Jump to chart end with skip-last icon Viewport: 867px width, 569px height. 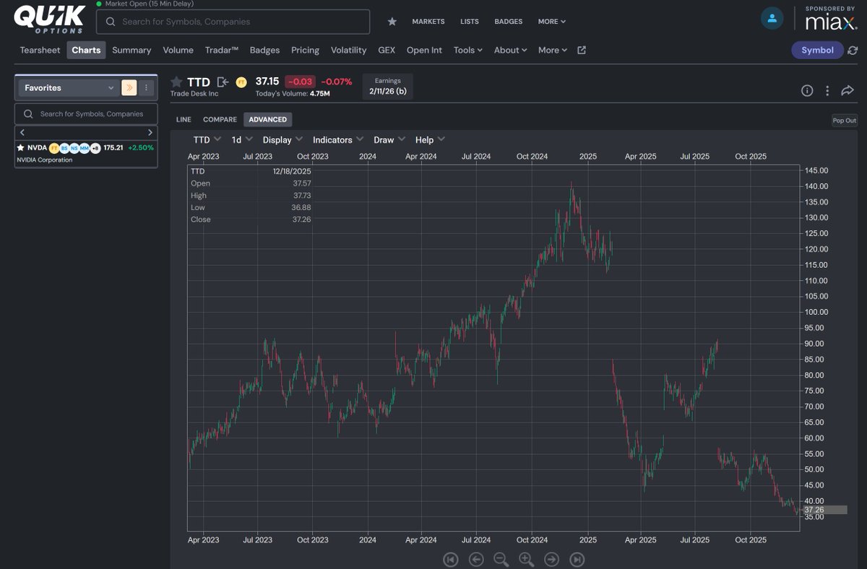coord(577,559)
